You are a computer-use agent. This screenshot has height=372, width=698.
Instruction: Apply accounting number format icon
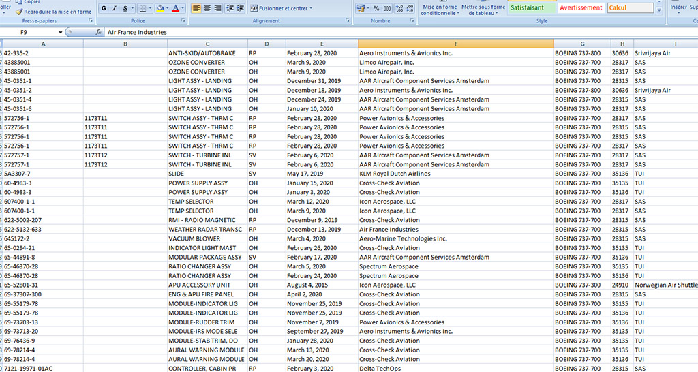click(x=360, y=8)
